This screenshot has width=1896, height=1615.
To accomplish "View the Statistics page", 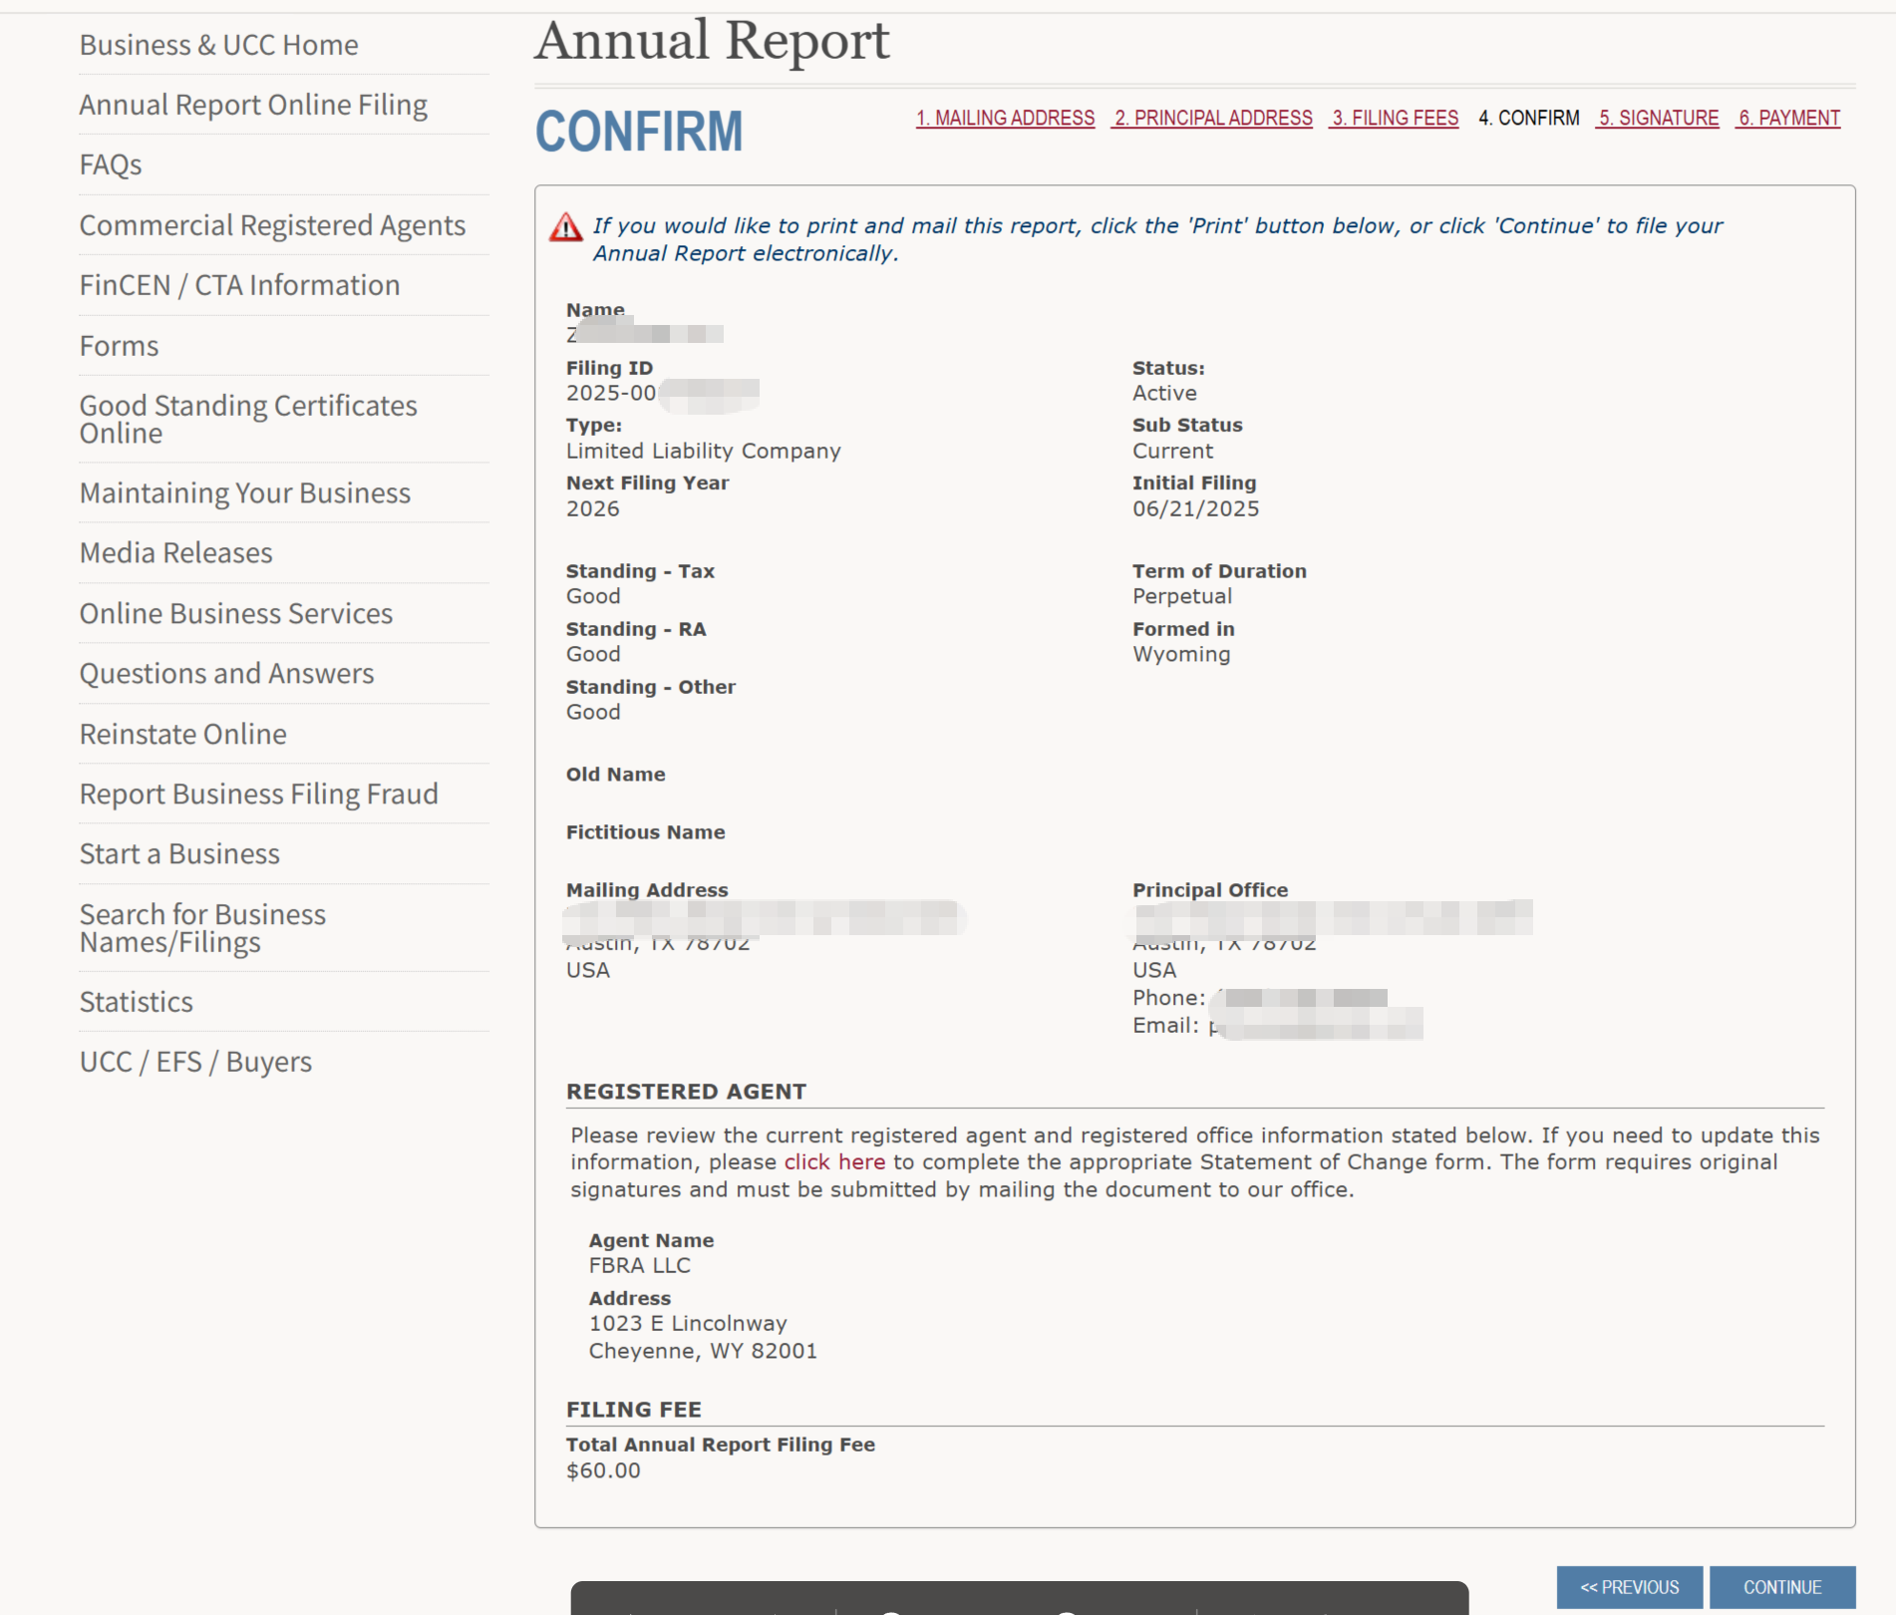I will click(137, 1002).
